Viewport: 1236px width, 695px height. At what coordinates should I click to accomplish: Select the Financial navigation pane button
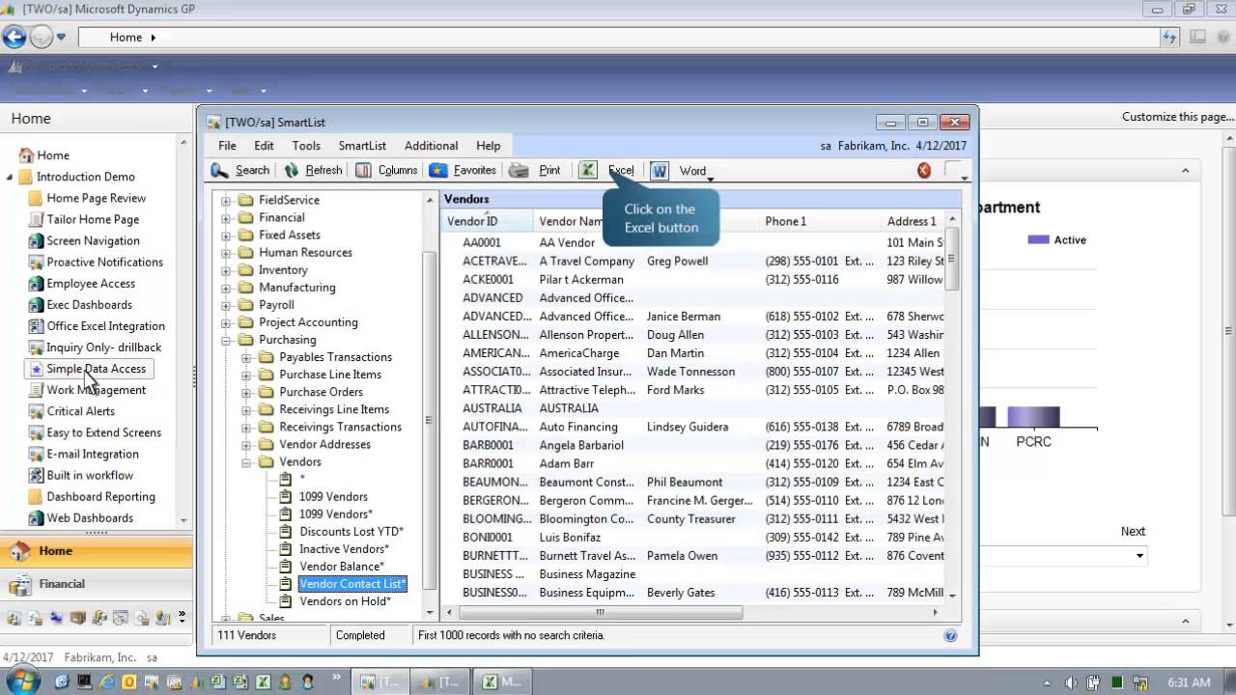[x=97, y=584]
